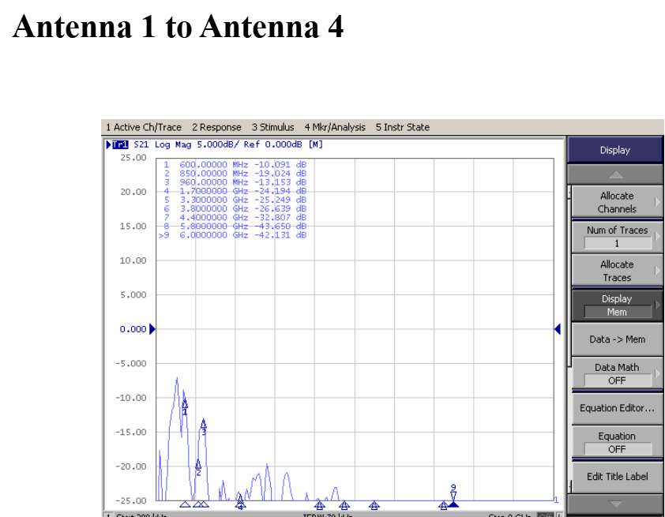The height and width of the screenshot is (517, 665).
Task: Select marker 1 readout 600.00000 MHz
Action: pyautogui.click(x=235, y=164)
